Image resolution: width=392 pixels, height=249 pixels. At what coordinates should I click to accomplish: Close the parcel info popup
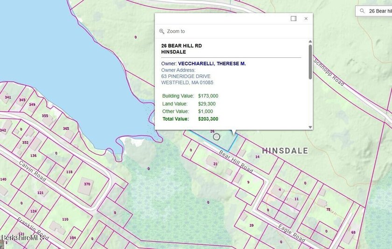tap(306, 19)
